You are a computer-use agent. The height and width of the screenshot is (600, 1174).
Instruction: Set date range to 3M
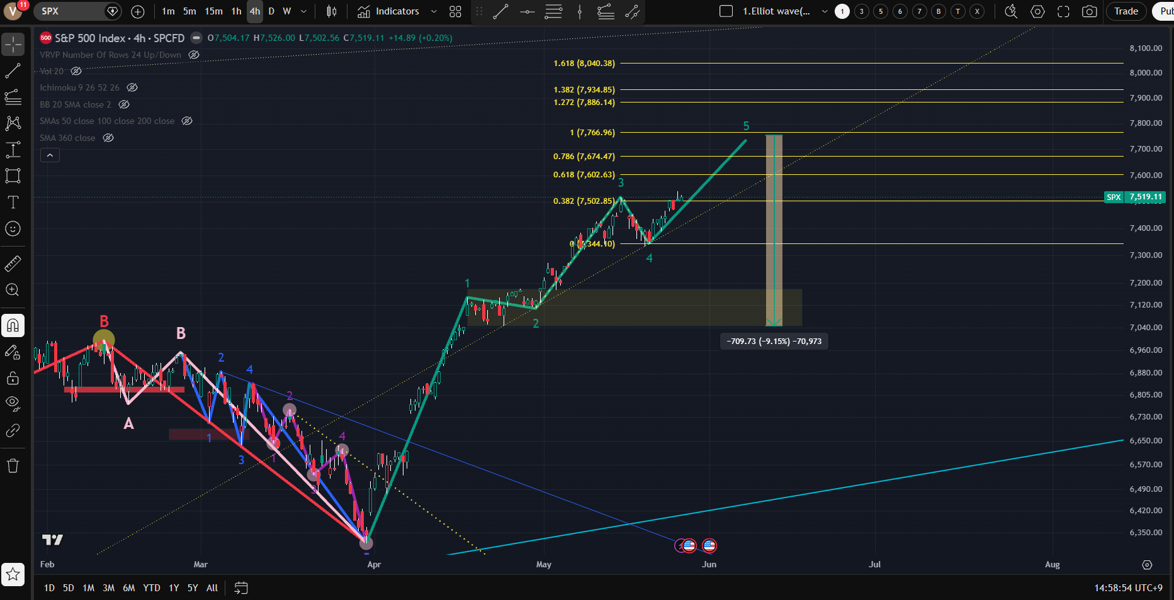[x=108, y=588]
